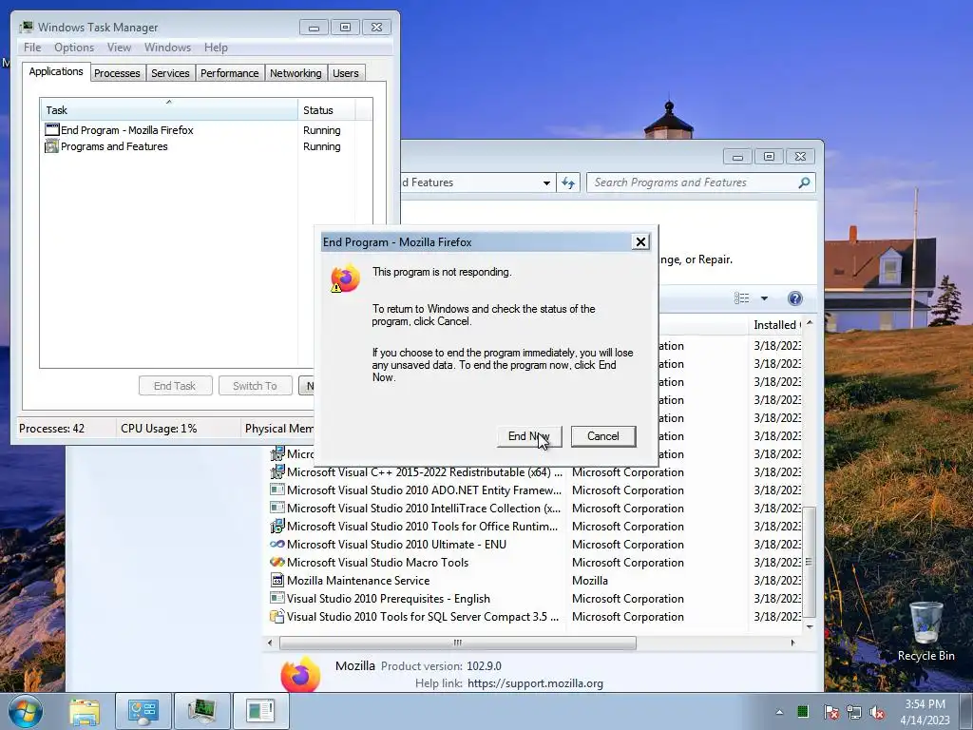
Task: Click the vertical scrollbar thumb in programs list
Action: [x=809, y=562]
